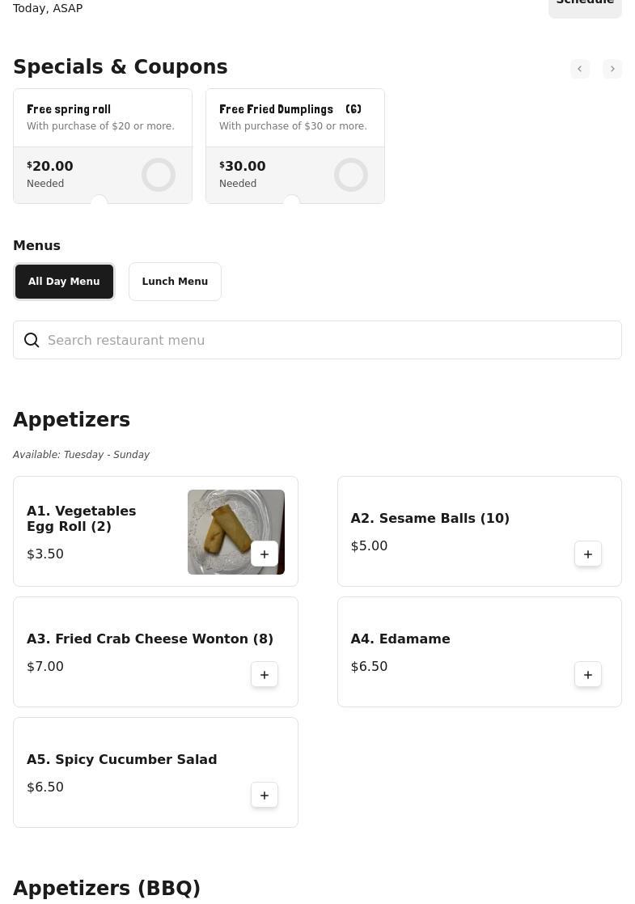Add A1 Vegetables Egg Roll to cart
Screen dimensions: 635x904
click(x=265, y=554)
